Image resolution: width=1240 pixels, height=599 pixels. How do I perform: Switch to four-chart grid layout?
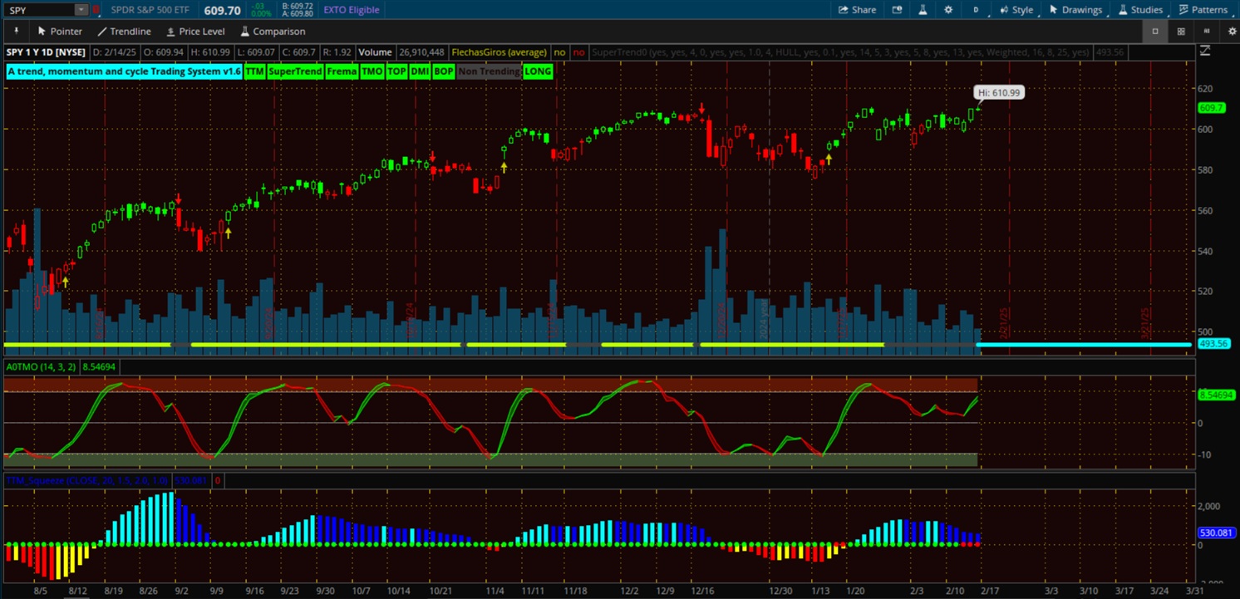click(1180, 32)
